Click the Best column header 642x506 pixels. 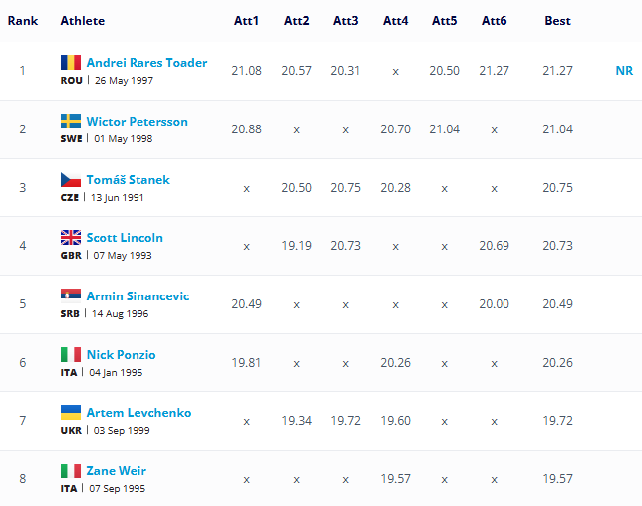click(x=557, y=21)
